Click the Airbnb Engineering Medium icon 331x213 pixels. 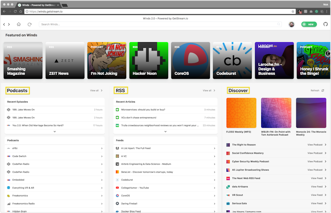(117, 164)
